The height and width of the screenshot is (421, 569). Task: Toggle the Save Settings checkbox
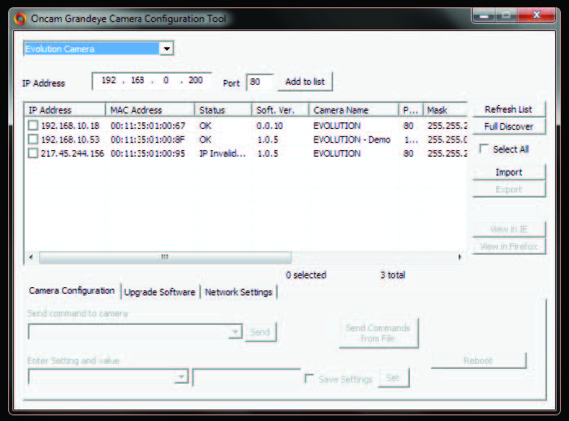click(x=309, y=379)
